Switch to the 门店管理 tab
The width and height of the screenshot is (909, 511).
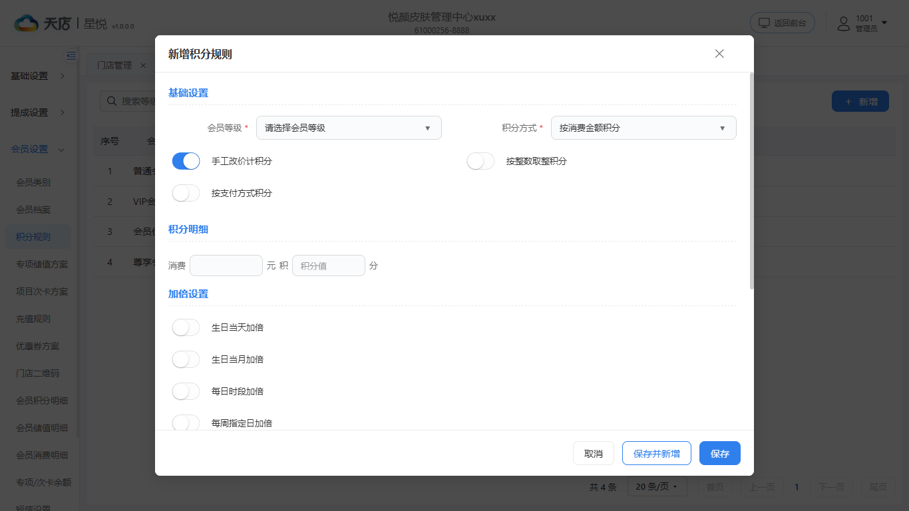pyautogui.click(x=114, y=65)
